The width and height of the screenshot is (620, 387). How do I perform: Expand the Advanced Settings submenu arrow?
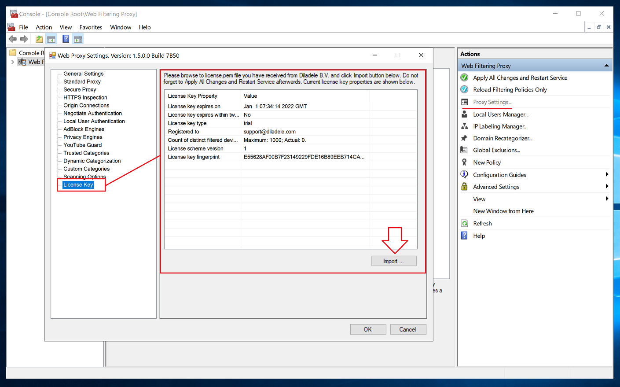(607, 187)
